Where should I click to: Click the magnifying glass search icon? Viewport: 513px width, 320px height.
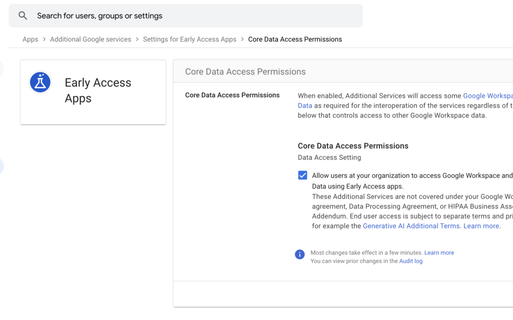(x=23, y=15)
